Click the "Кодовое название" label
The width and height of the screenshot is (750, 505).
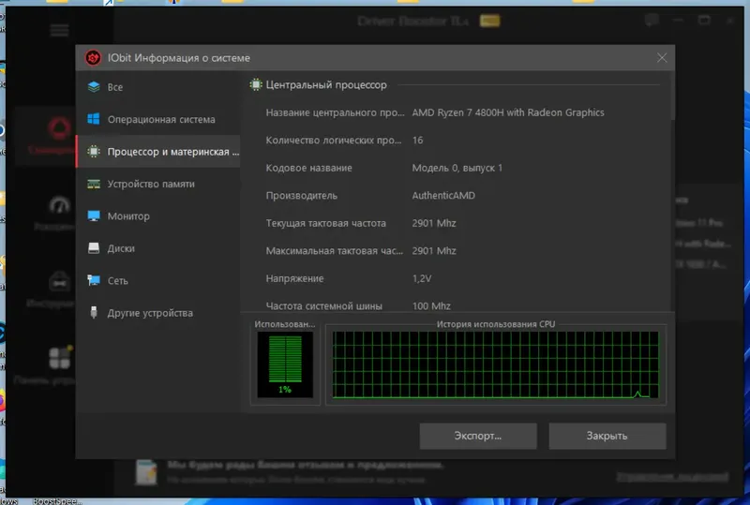click(309, 168)
